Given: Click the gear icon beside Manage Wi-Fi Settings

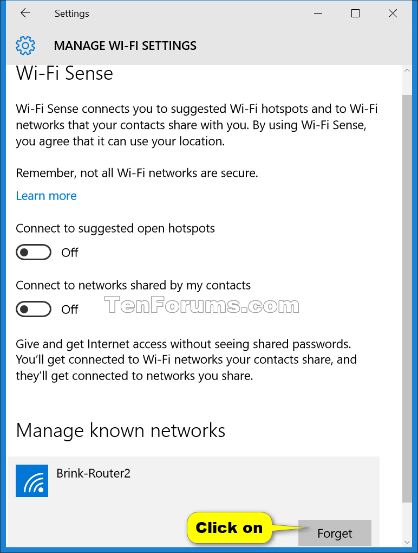Looking at the screenshot, I should (x=25, y=46).
